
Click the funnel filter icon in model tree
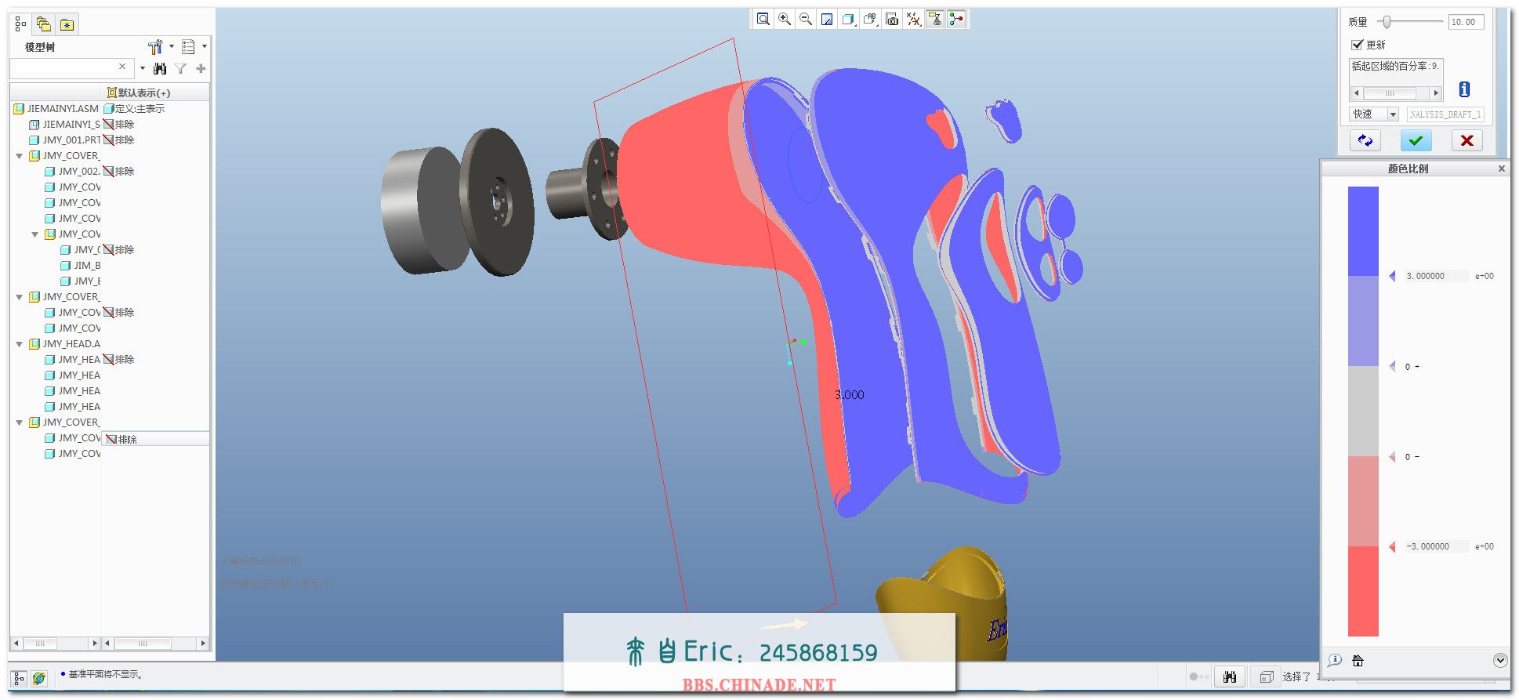point(181,69)
